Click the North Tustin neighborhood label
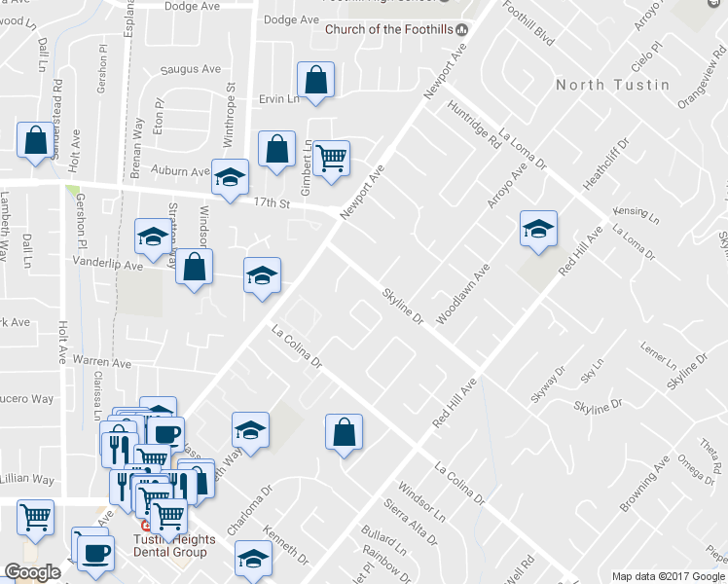The height and width of the screenshot is (584, 728). click(x=612, y=85)
